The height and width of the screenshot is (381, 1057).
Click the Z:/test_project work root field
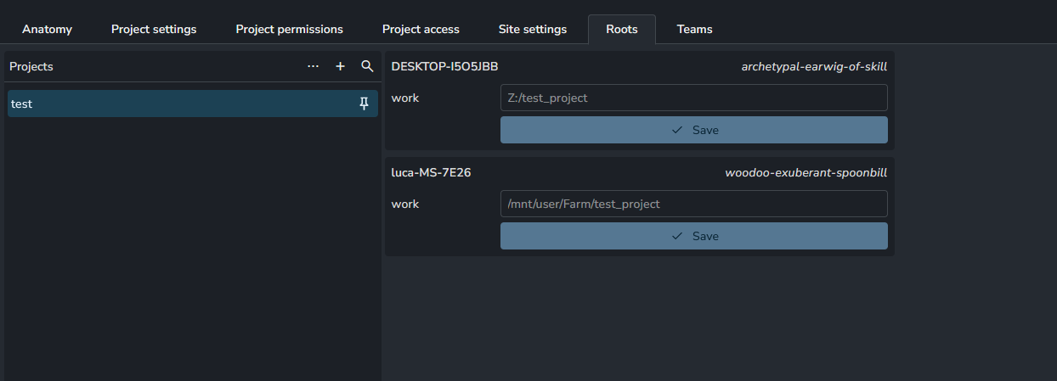pos(693,98)
